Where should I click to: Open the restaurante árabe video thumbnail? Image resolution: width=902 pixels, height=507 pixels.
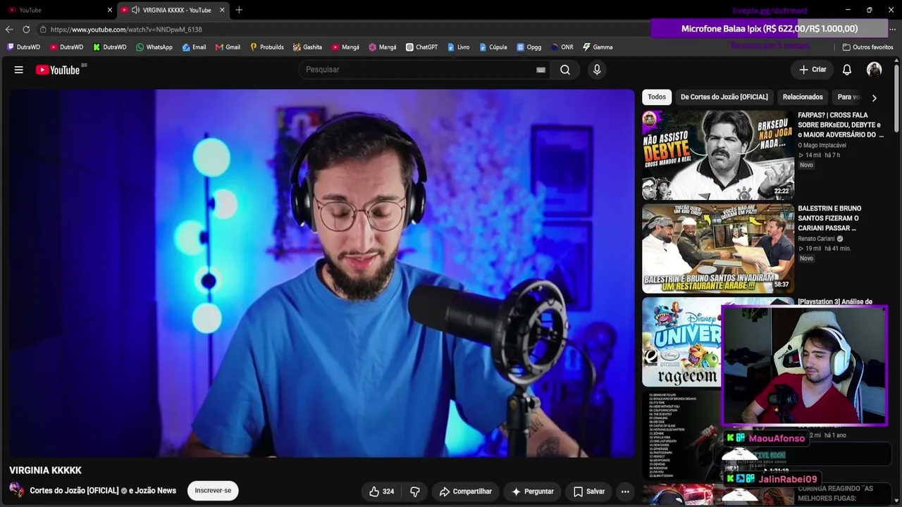[x=717, y=248]
